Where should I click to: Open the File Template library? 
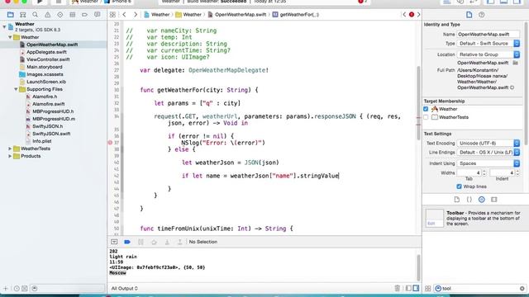pos(457,200)
